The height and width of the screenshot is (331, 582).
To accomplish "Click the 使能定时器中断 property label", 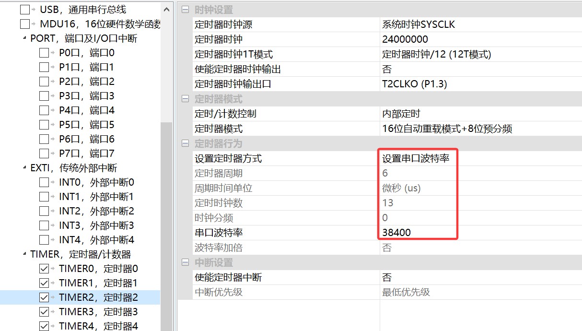I will [228, 277].
